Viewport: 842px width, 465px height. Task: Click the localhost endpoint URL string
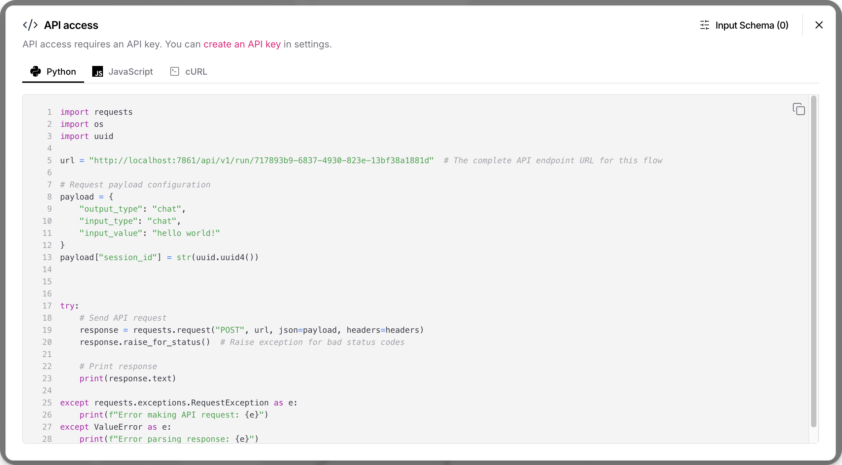[x=261, y=160]
